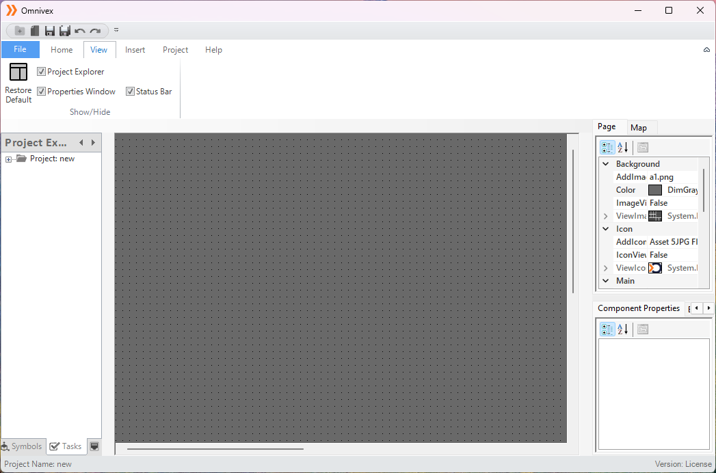Click Project Name: new in status bar
716x473 pixels.
click(38, 464)
